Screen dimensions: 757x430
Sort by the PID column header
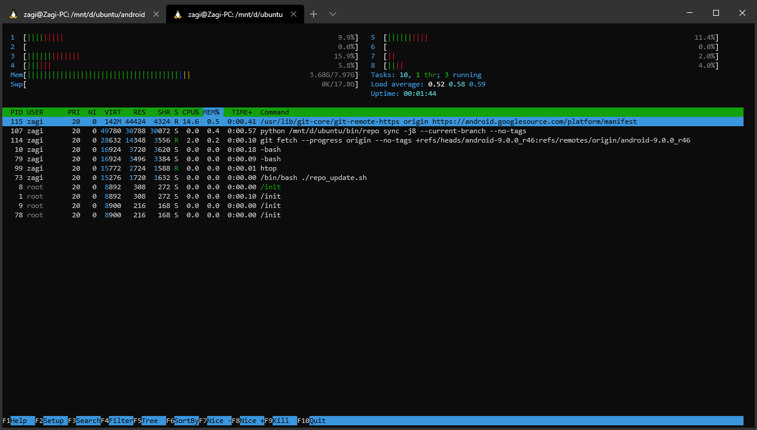[x=16, y=112]
